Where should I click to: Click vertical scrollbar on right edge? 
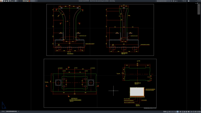coord(199,9)
